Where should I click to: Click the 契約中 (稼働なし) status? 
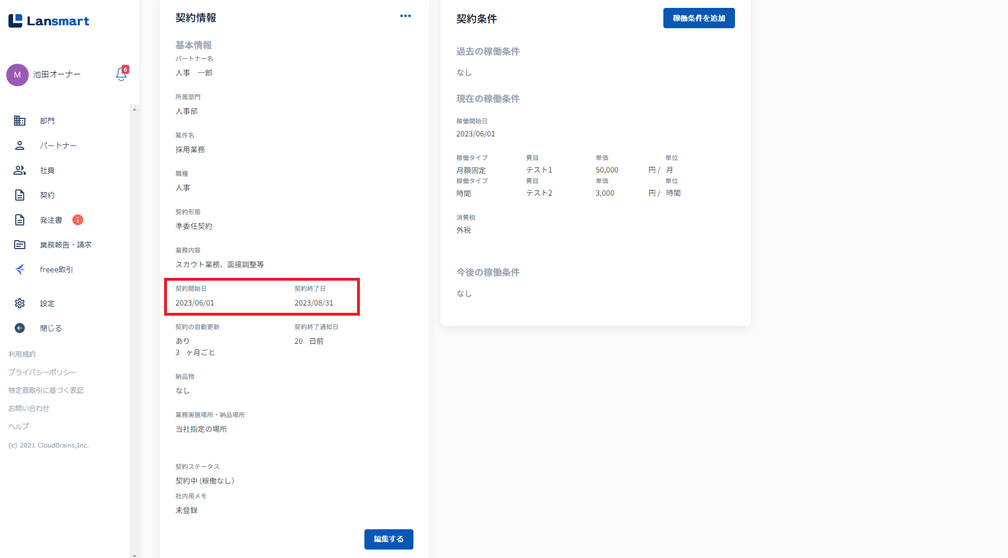pos(205,481)
